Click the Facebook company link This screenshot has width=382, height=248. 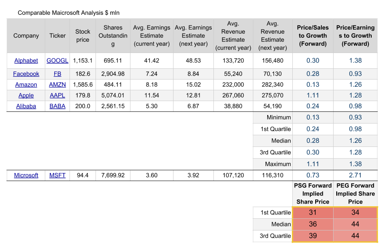26,74
